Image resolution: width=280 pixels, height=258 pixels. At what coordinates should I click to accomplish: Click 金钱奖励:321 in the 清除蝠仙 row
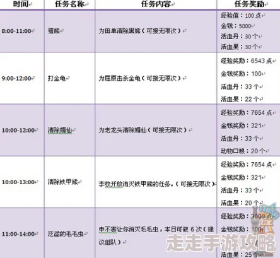point(241,126)
